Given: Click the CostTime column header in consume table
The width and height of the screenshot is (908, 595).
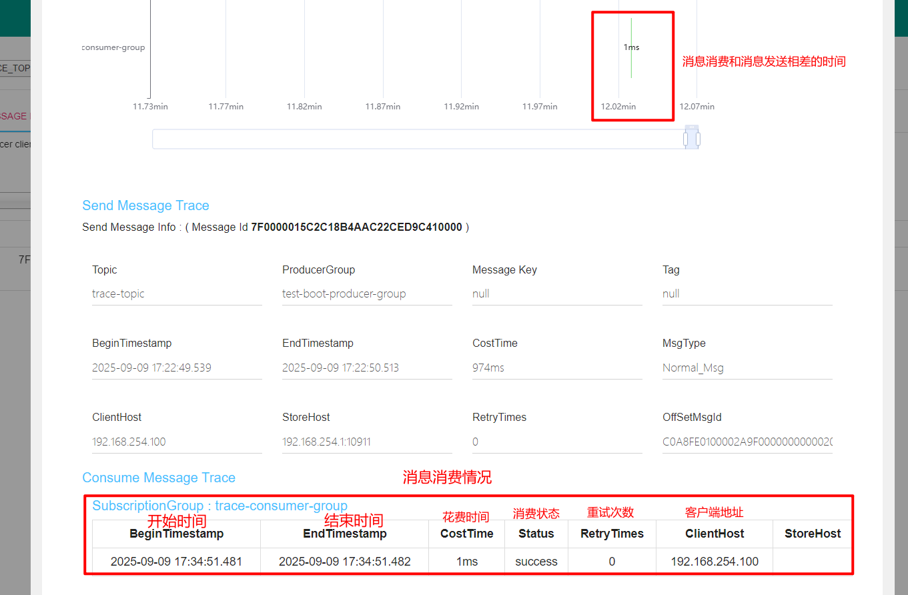Looking at the screenshot, I should pyautogui.click(x=467, y=534).
